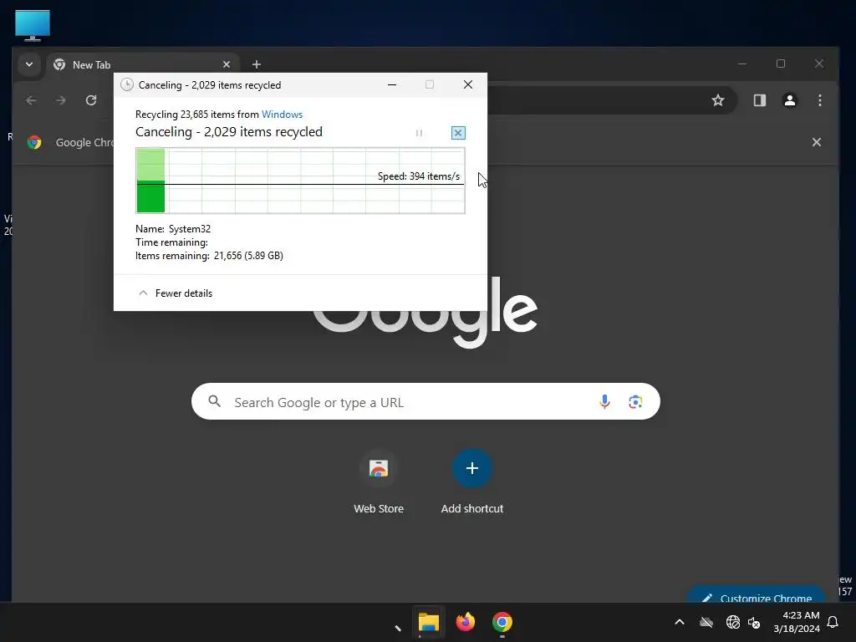Click the System32 name text
This screenshot has width=856, height=642.
point(190,229)
